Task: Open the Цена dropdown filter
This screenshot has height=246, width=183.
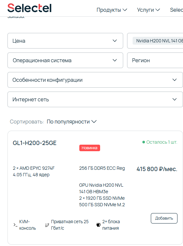Action: [x=65, y=41]
